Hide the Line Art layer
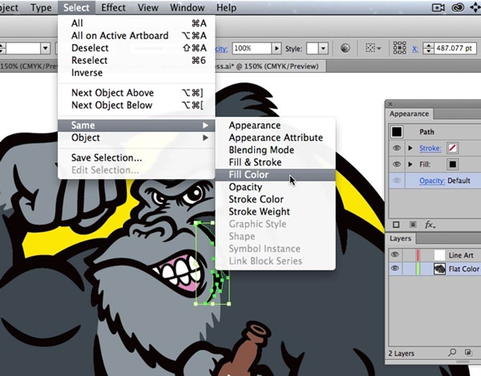The width and height of the screenshot is (481, 376). (395, 254)
